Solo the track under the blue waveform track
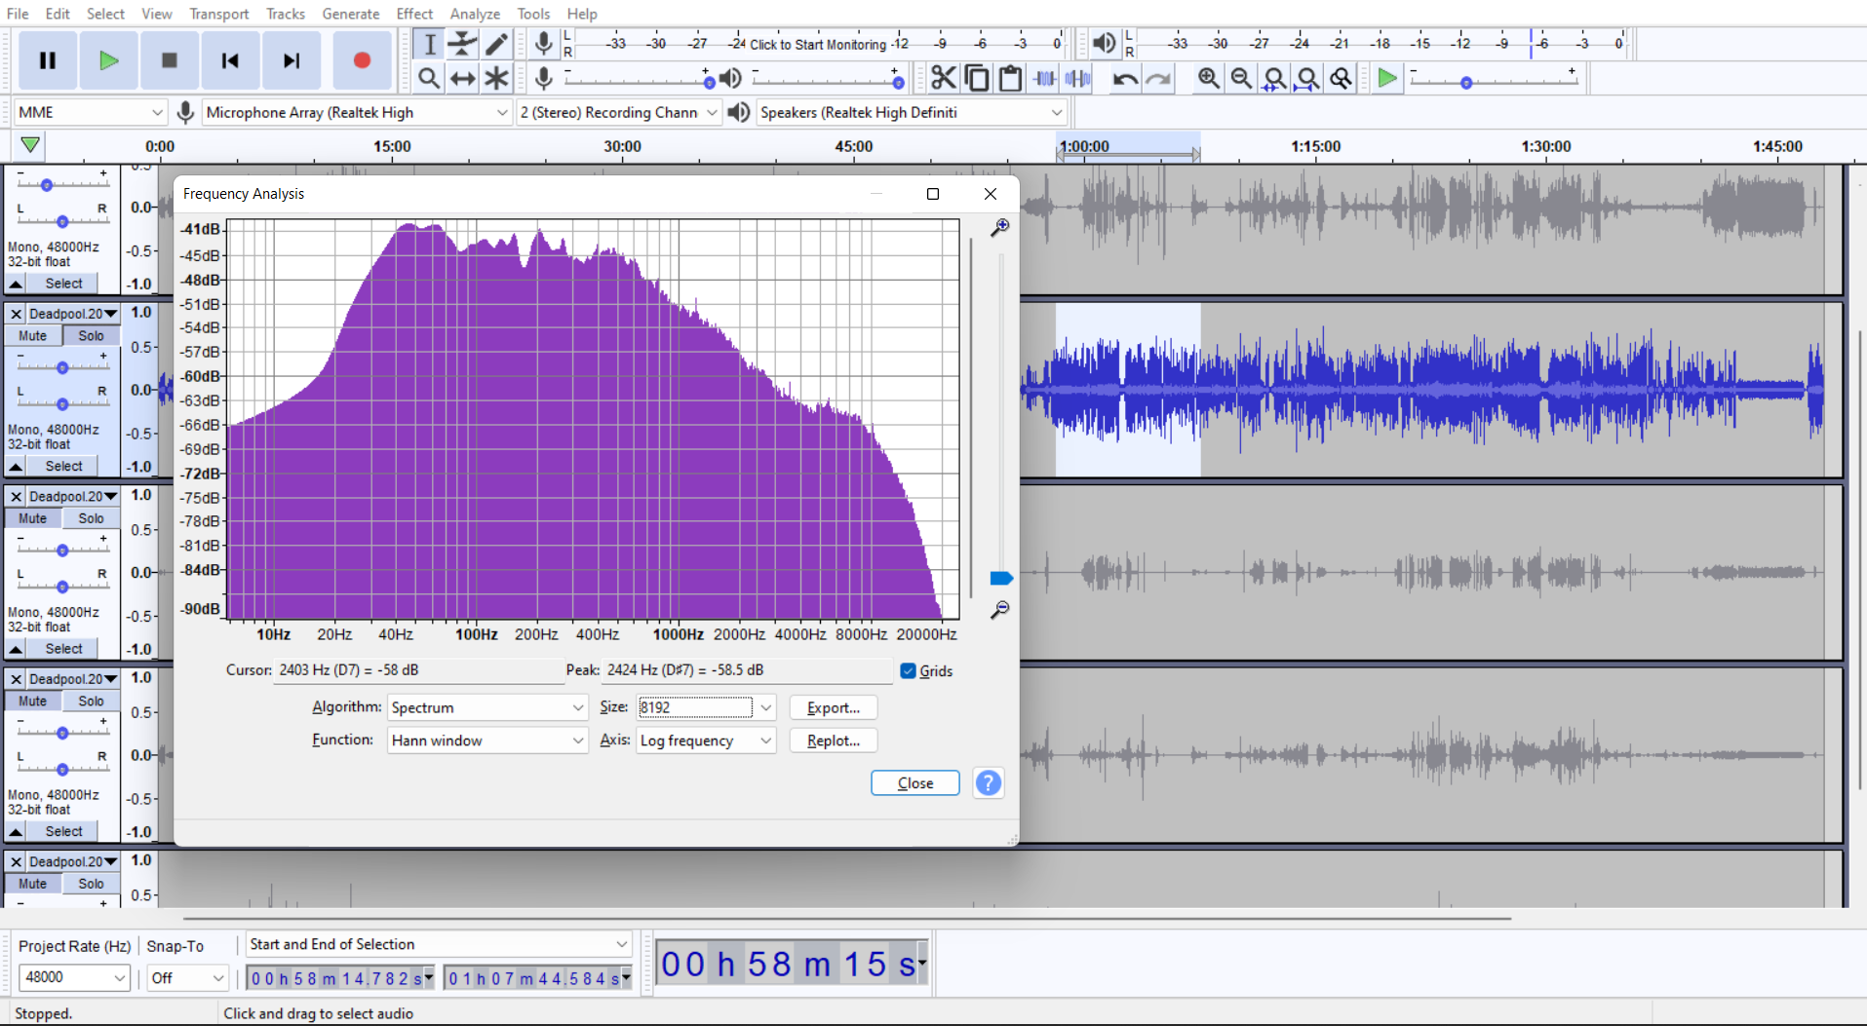The width and height of the screenshot is (1867, 1026). click(x=91, y=518)
